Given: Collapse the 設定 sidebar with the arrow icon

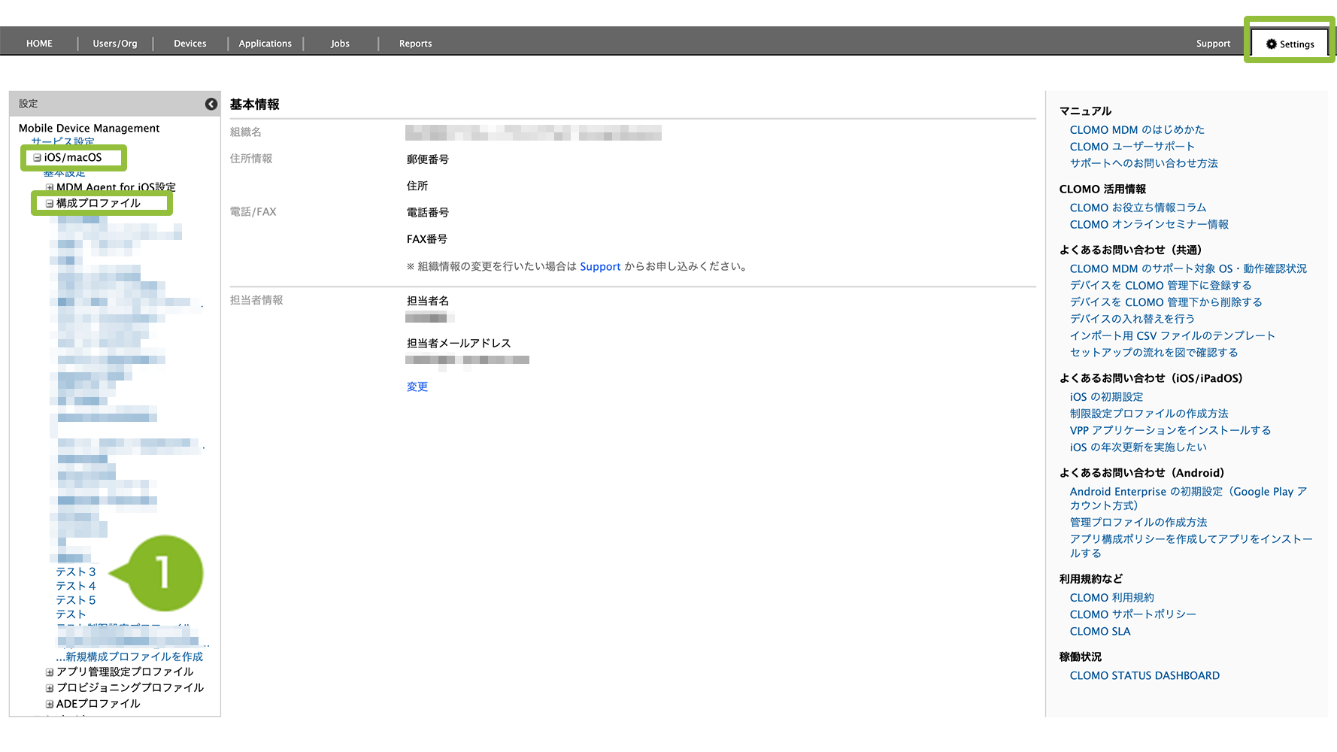Looking at the screenshot, I should (x=211, y=104).
